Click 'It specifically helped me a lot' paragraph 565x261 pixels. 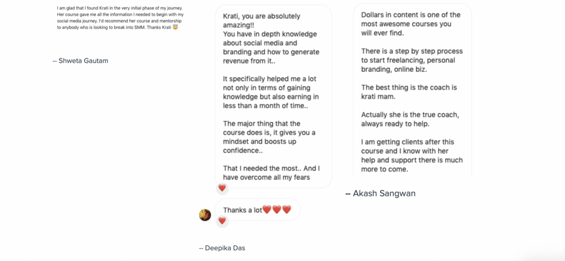click(271, 93)
